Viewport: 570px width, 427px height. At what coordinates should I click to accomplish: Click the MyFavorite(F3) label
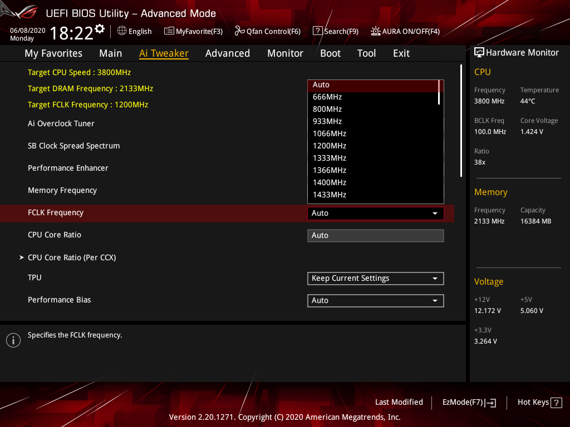pyautogui.click(x=199, y=32)
